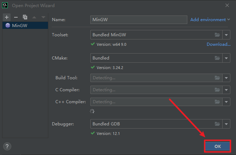This screenshot has height=155, width=236.
Task: Browse folder for Debugger path
Action: 217,124
